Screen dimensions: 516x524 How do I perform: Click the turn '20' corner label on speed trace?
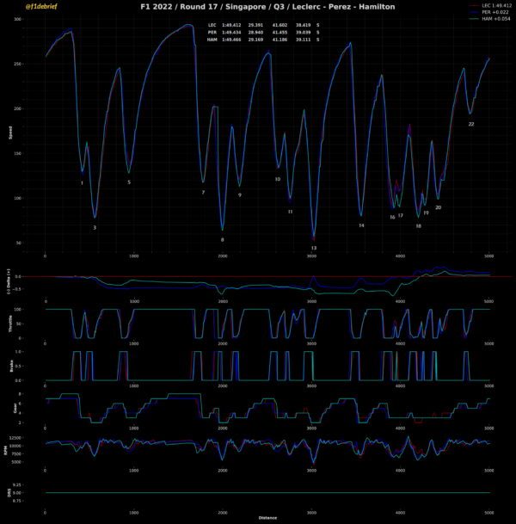click(x=439, y=207)
